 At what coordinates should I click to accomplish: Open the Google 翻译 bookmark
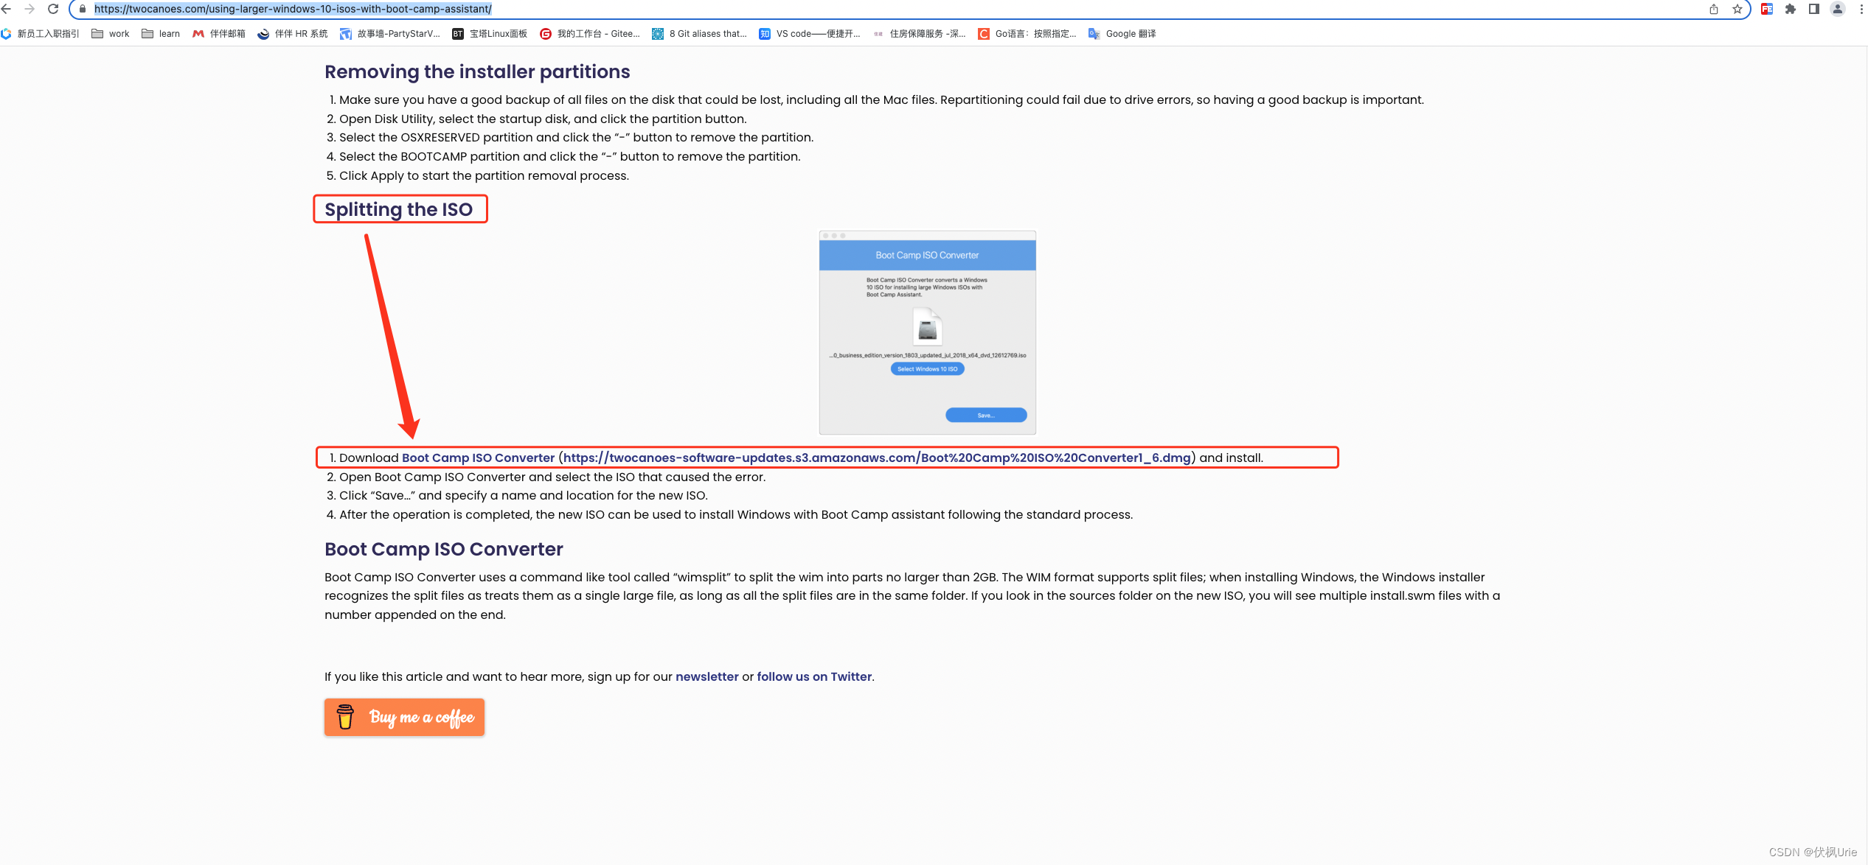tap(1121, 33)
